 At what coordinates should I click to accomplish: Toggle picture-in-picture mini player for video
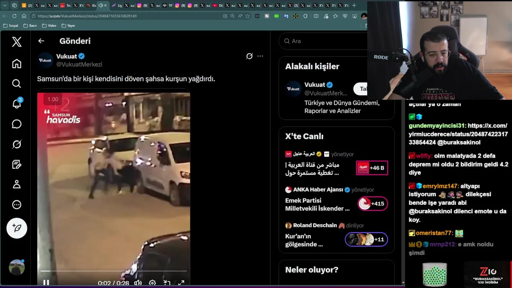click(x=167, y=283)
